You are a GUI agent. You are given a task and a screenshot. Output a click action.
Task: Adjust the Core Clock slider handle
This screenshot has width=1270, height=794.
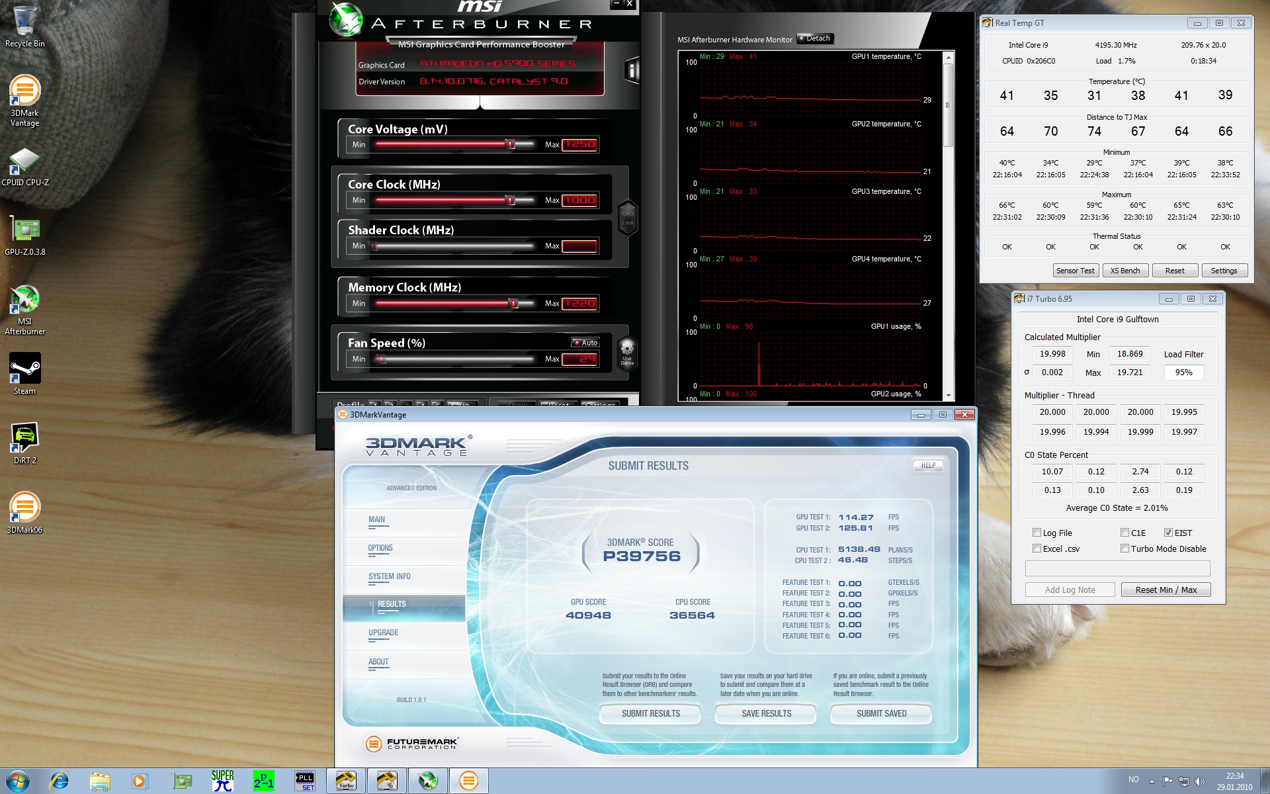coord(510,200)
